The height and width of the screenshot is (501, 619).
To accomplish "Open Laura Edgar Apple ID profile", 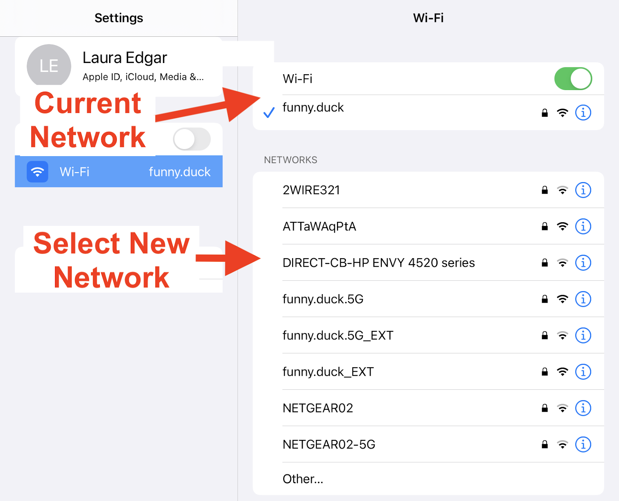I will tap(125, 66).
